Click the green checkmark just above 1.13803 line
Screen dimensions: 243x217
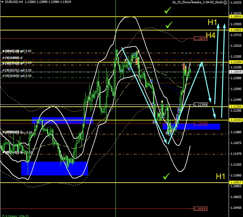(x=169, y=25)
